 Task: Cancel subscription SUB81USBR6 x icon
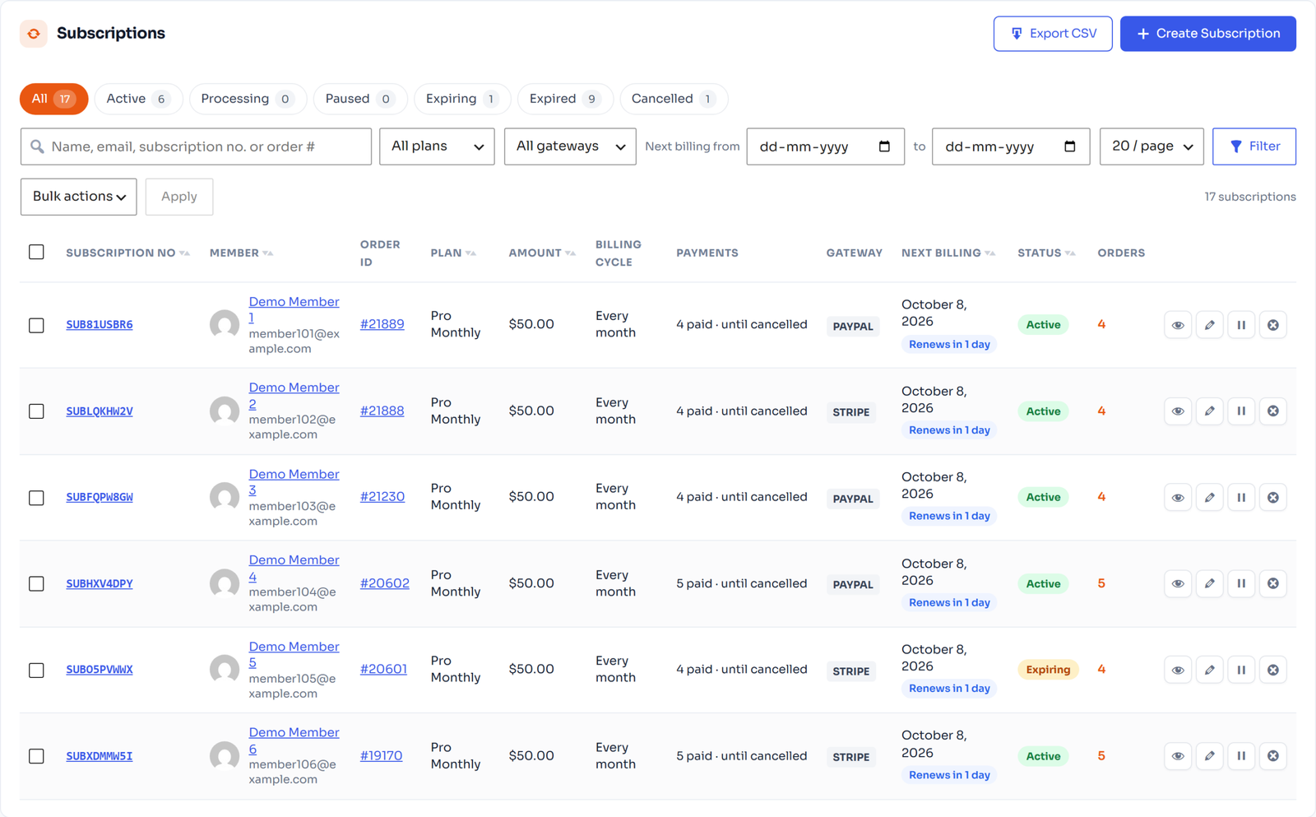[x=1273, y=325]
